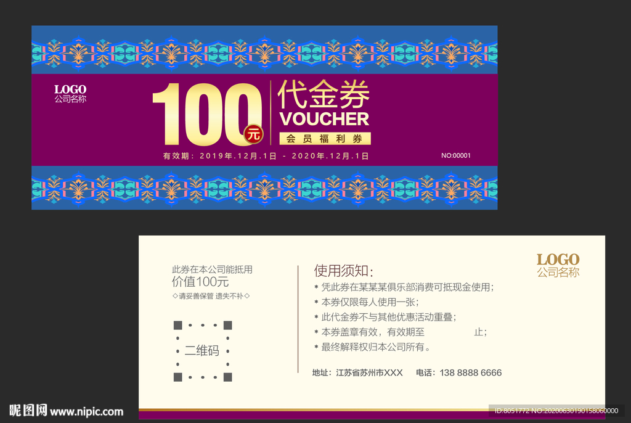Click the large gold 100 number
631x423 pixels.
(207, 114)
